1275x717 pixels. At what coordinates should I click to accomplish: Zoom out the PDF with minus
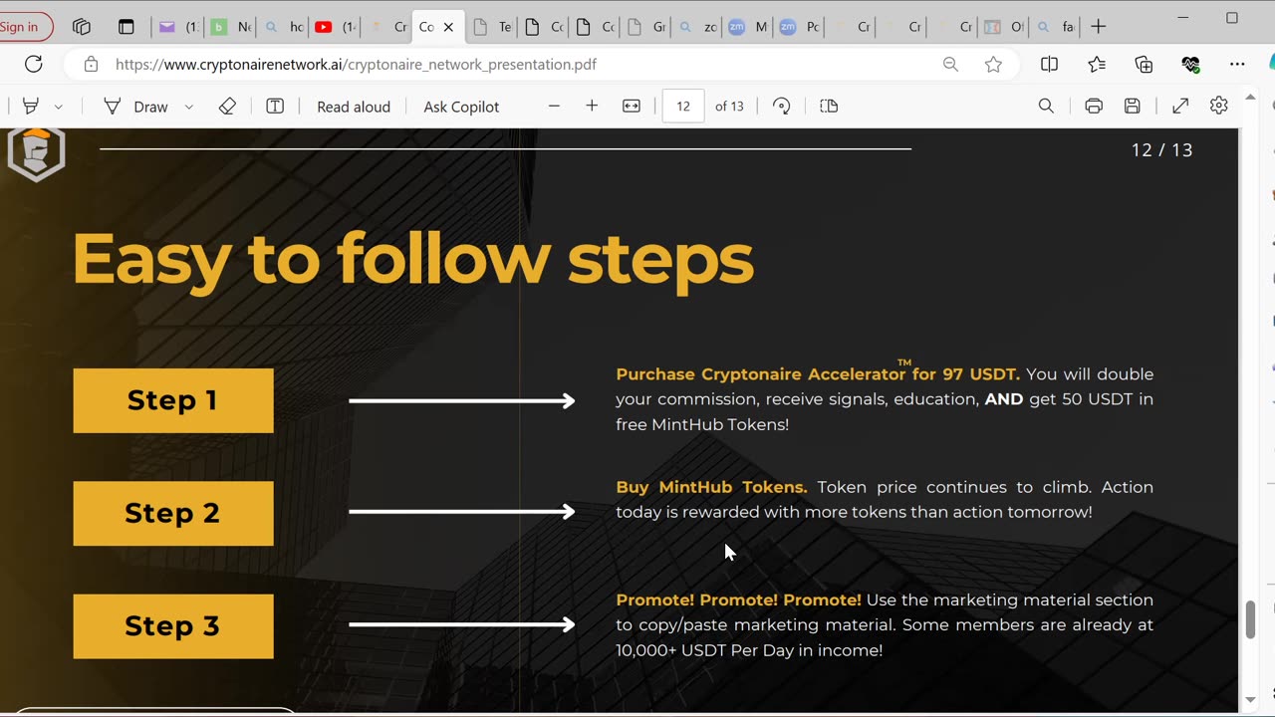[554, 106]
